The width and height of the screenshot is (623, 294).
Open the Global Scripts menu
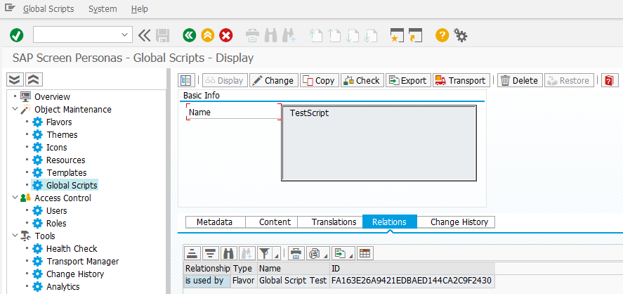(x=48, y=8)
